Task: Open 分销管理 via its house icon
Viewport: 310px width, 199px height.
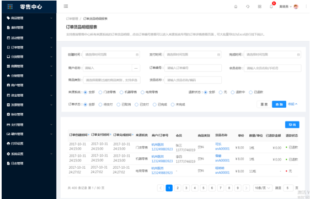Action: pos(8,76)
